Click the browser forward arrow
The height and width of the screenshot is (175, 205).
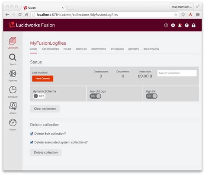pyautogui.click(x=13, y=15)
